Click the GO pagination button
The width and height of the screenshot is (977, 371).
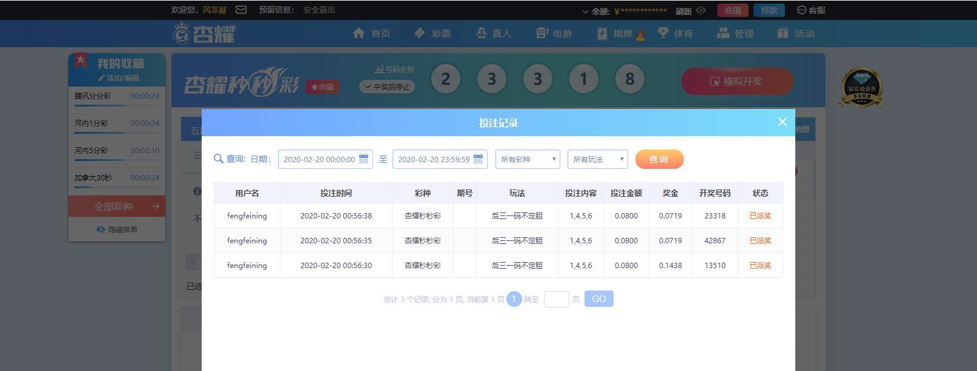pos(598,299)
